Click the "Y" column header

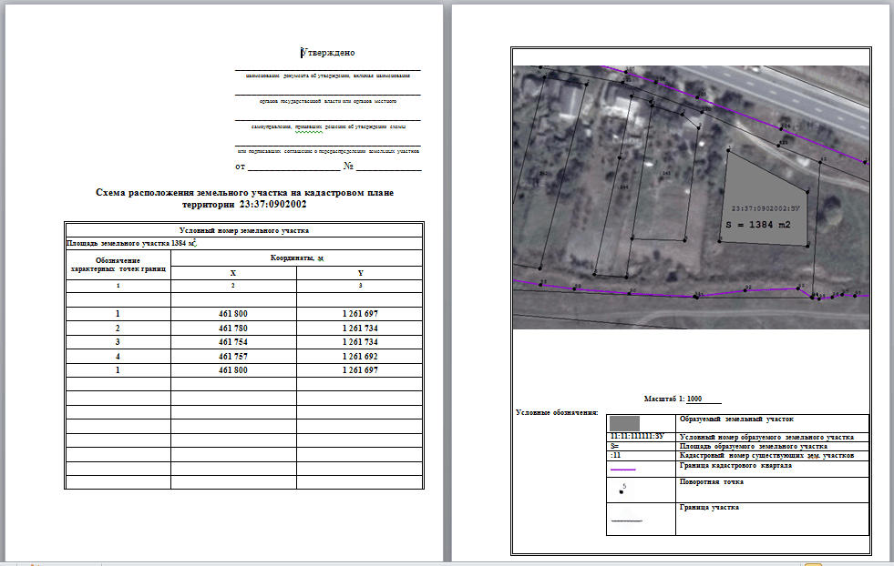coord(360,273)
